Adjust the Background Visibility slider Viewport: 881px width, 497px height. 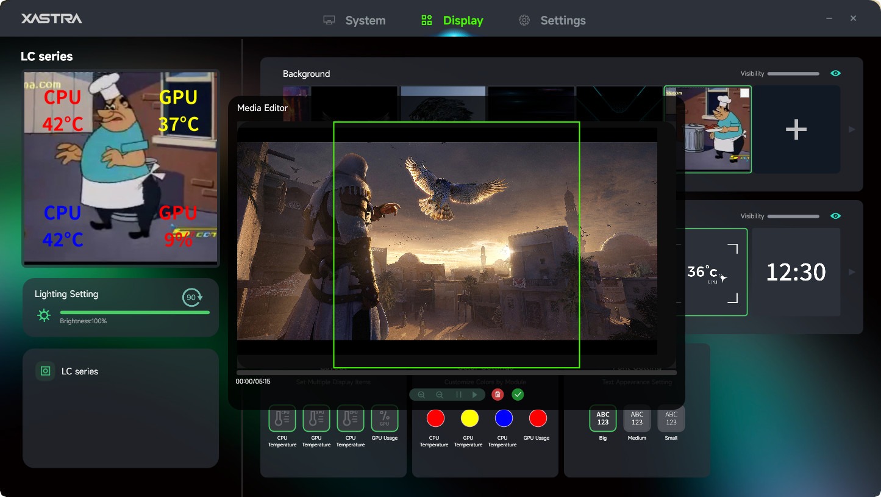click(x=793, y=74)
